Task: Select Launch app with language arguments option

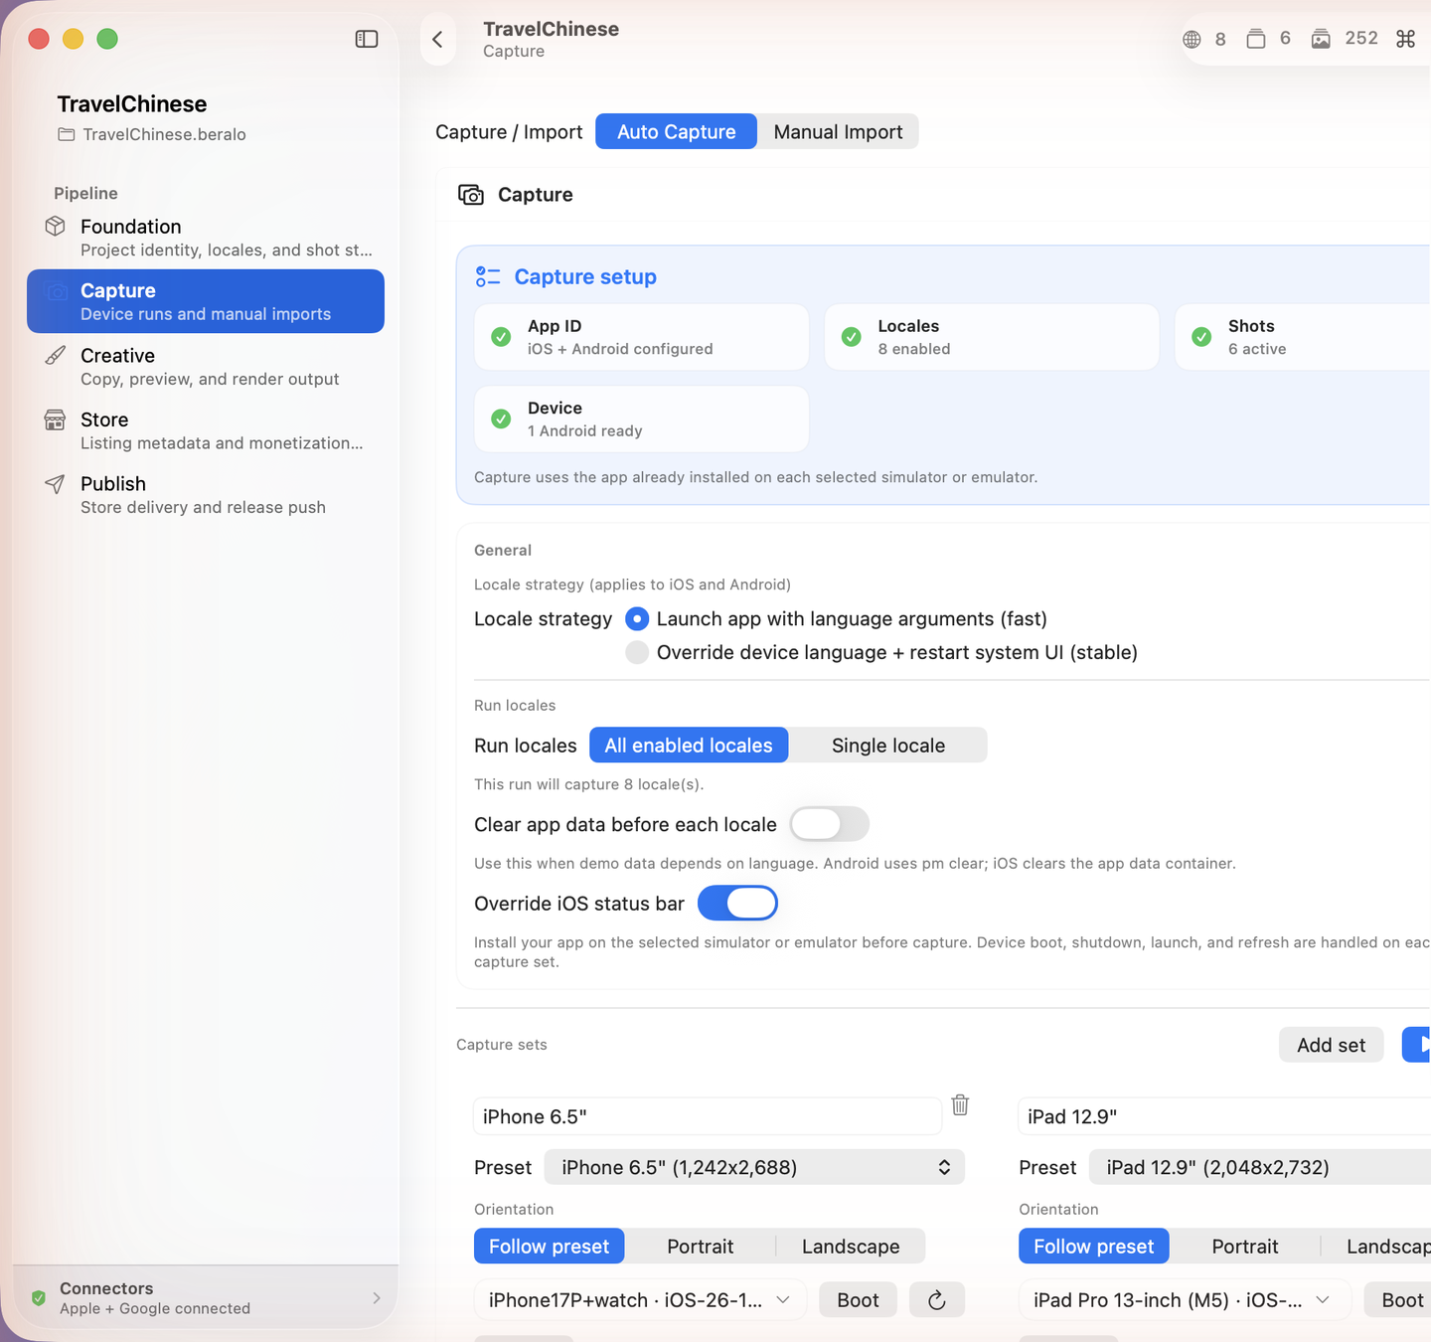Action: (637, 619)
